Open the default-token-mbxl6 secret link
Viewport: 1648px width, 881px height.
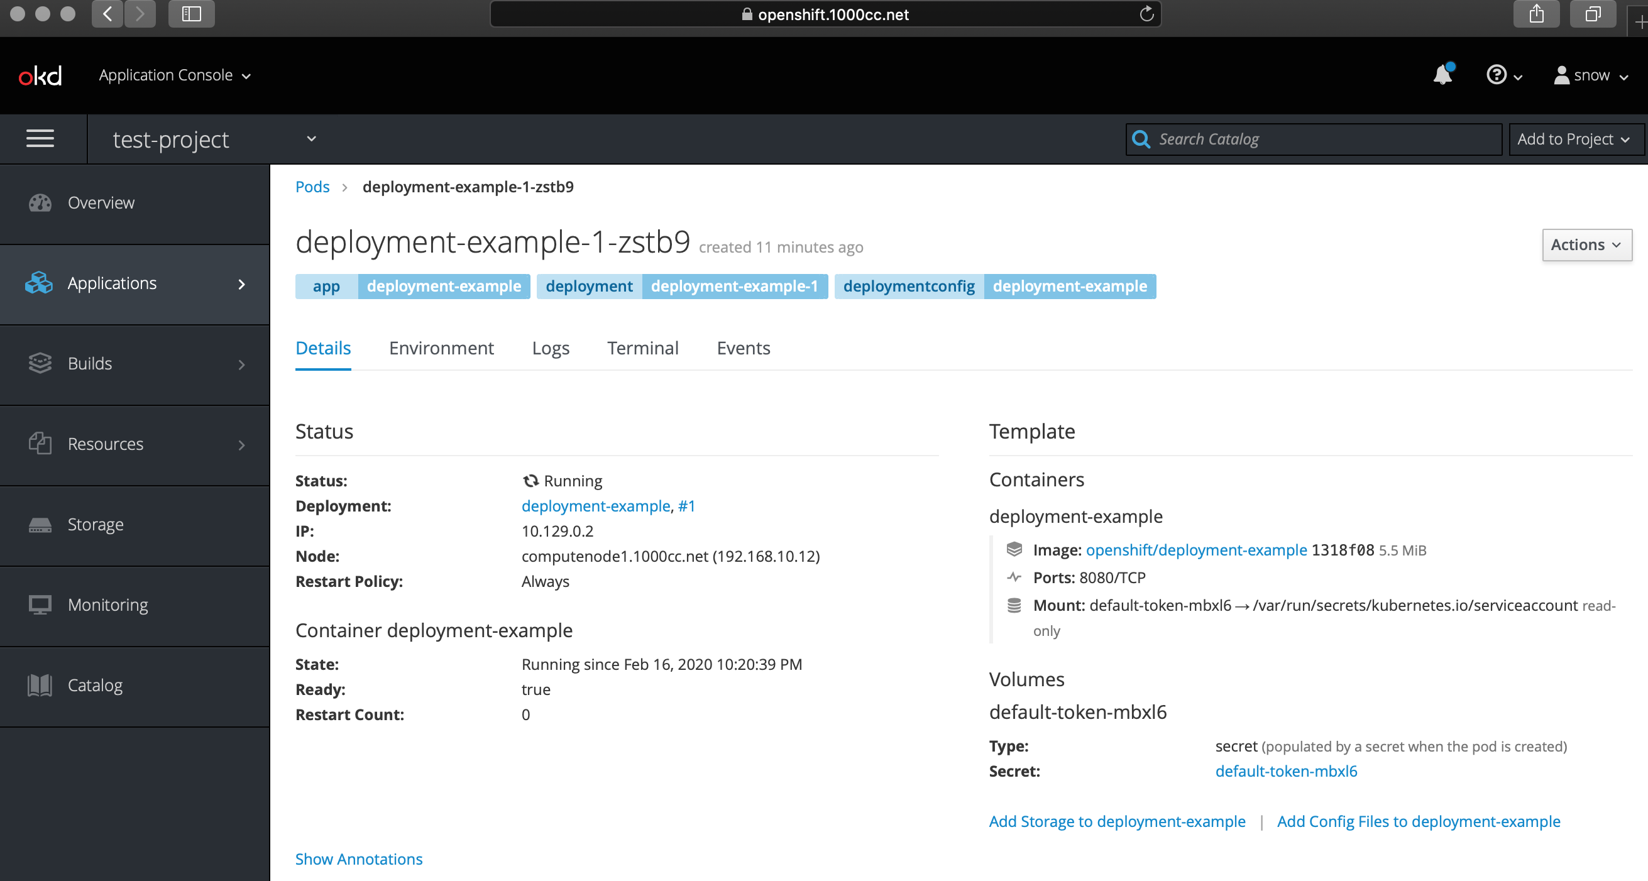1286,770
